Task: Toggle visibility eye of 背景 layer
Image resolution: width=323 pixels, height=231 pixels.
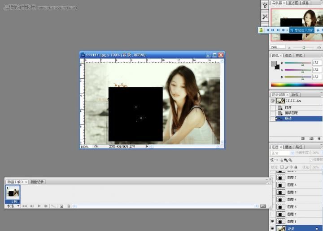Action: pyautogui.click(x=272, y=228)
